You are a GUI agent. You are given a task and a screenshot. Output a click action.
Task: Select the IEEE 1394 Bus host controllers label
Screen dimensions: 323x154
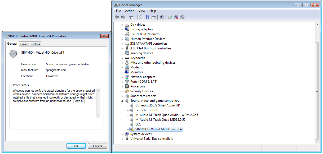(x=151, y=48)
